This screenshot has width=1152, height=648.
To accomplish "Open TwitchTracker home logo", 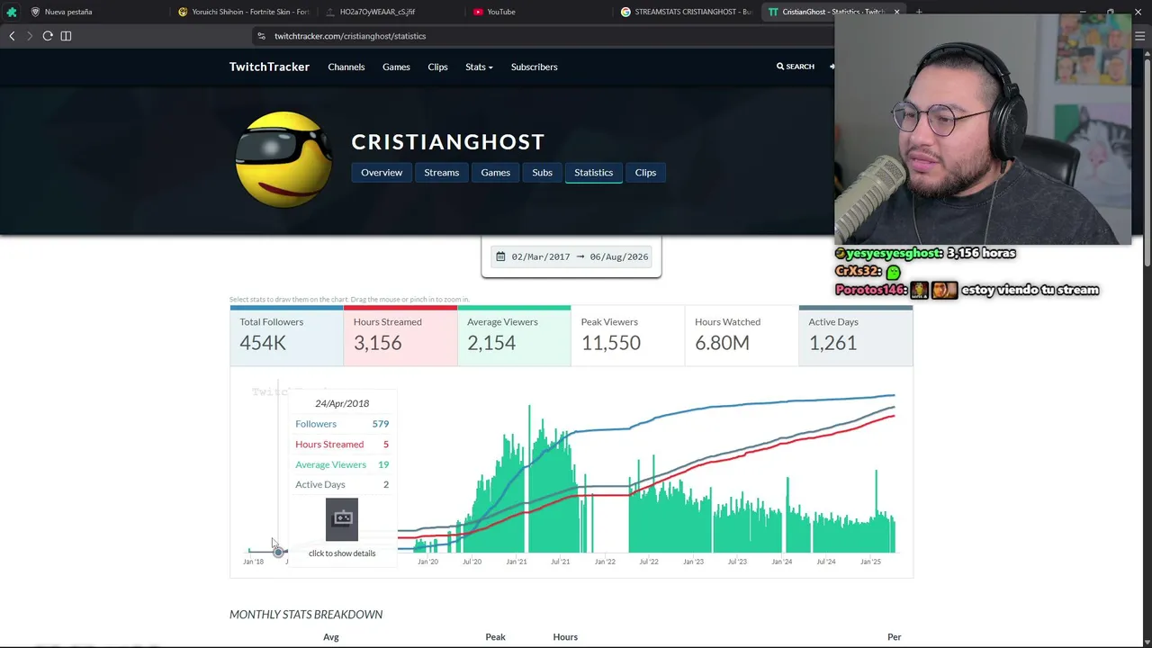I will 269,67.
